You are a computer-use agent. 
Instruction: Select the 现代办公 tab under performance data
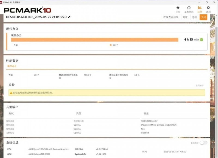pyautogui.click(x=12, y=66)
